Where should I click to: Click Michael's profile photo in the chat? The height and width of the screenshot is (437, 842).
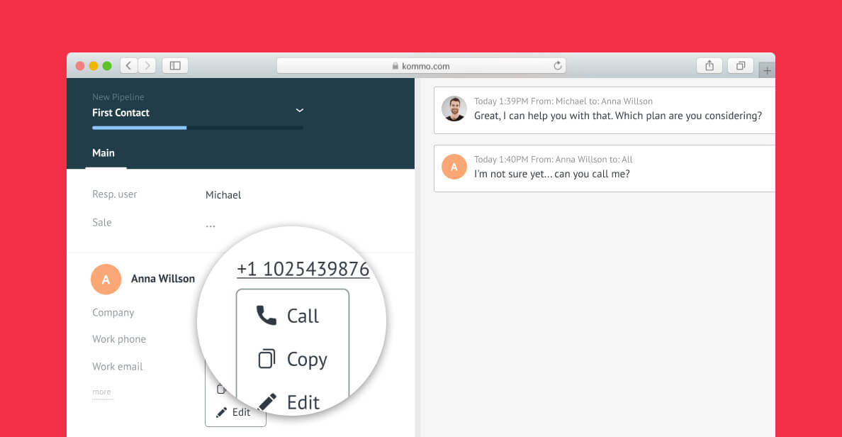click(454, 109)
